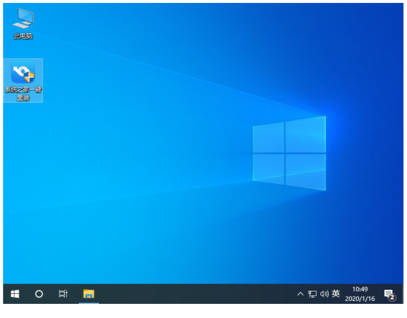Open the Windows Start menu

(x=15, y=294)
